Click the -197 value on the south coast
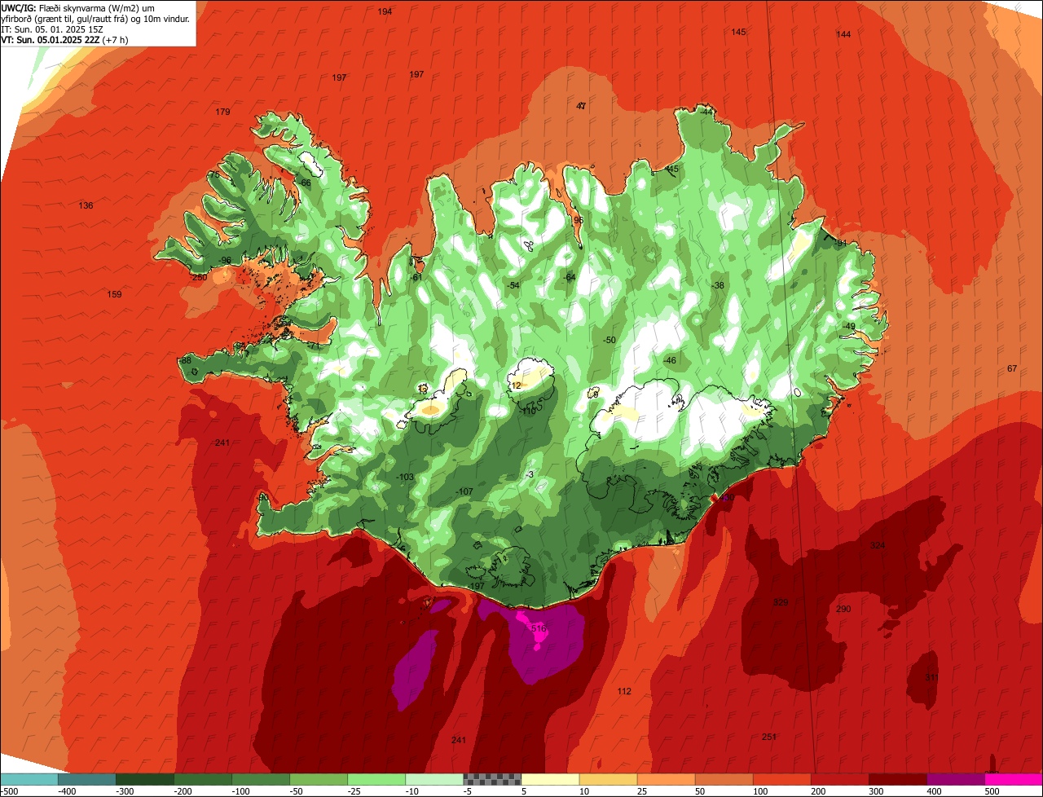Screen dimensions: 1043x797 click(x=477, y=586)
